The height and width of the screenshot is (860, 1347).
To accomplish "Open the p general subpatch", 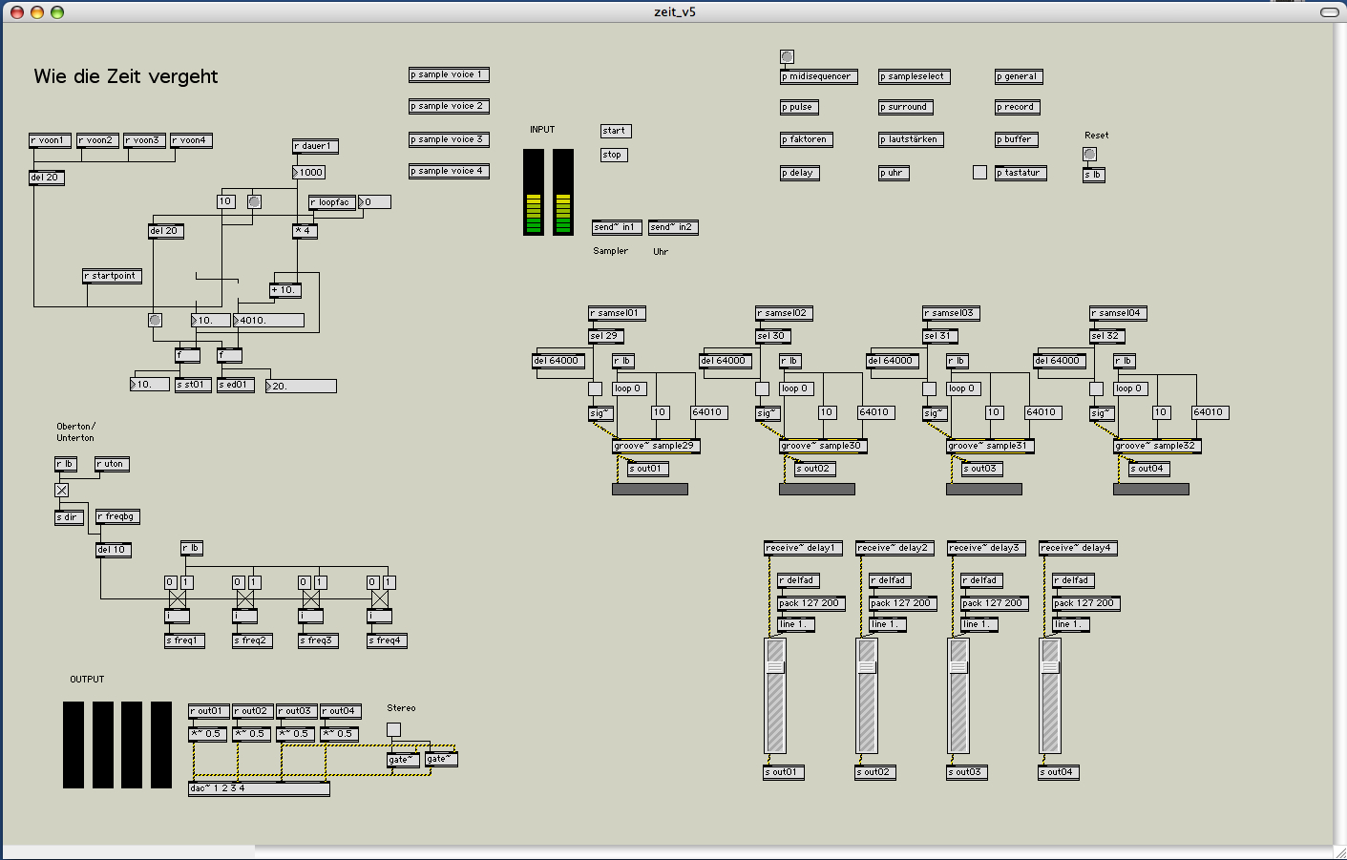I will point(1019,76).
